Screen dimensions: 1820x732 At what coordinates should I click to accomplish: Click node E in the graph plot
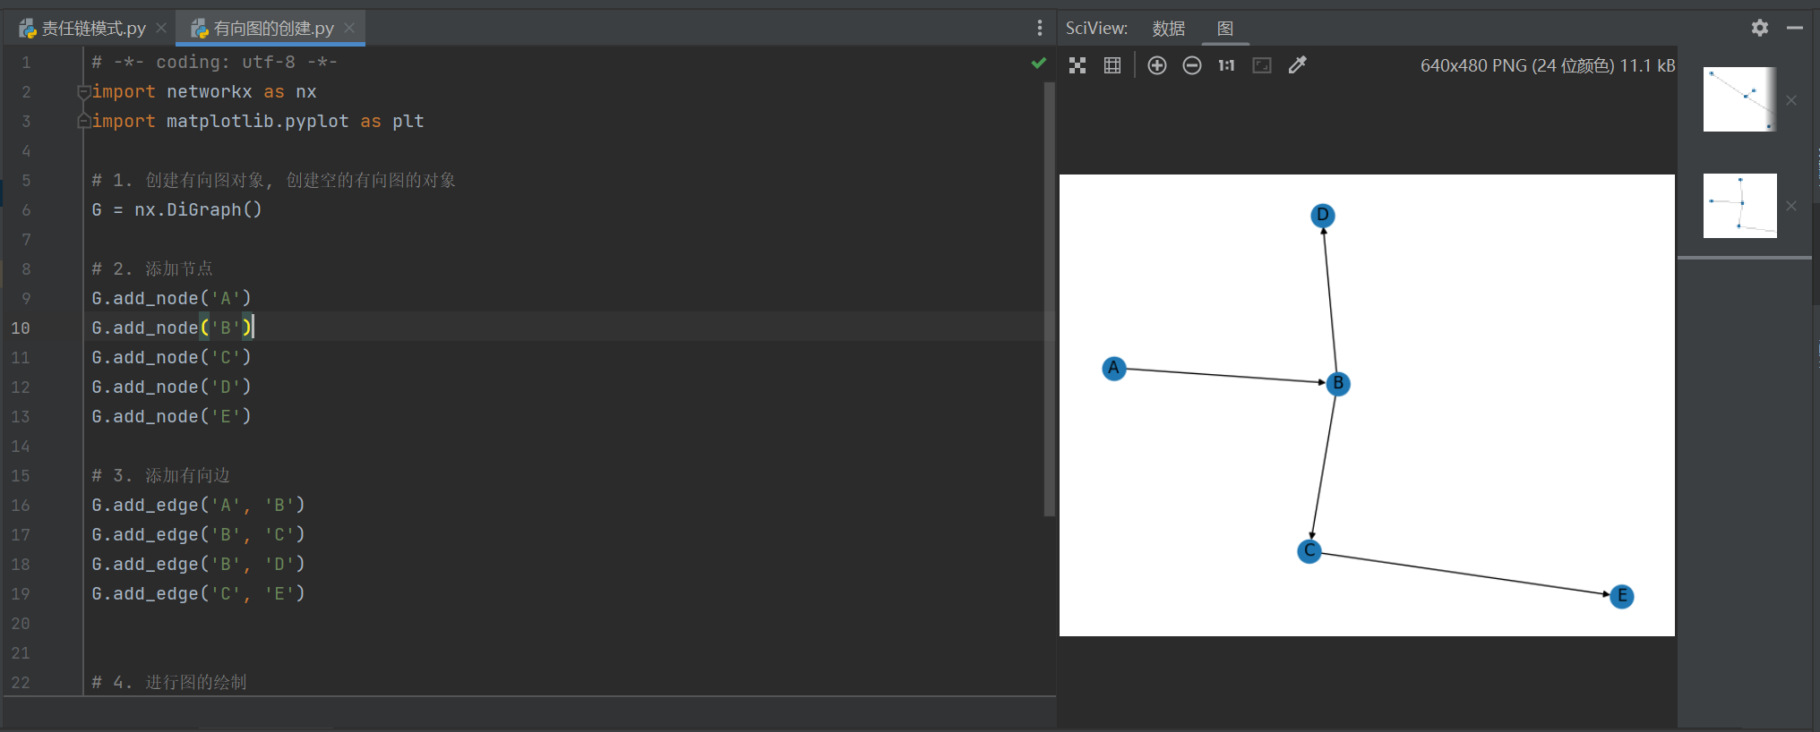click(1622, 597)
